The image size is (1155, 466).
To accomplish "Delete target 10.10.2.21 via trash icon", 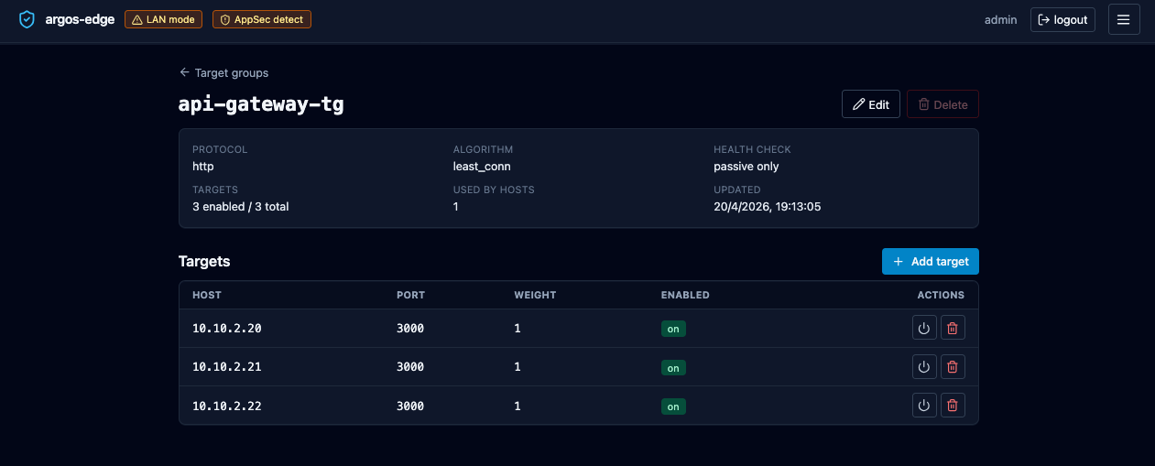I will 953,367.
